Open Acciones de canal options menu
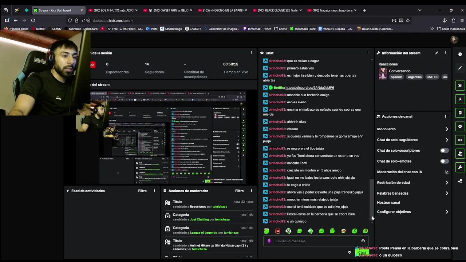Screen dimensions: 466x262 click(445, 116)
